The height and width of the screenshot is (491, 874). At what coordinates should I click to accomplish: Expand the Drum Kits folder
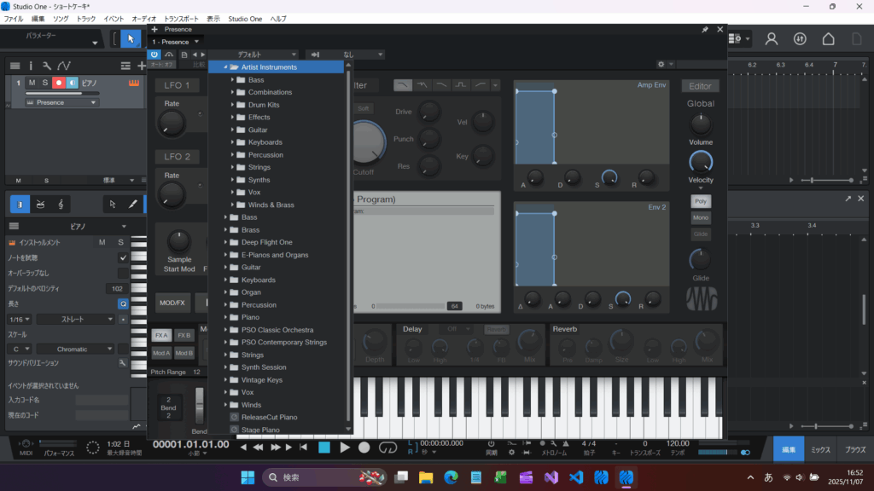[232, 105]
